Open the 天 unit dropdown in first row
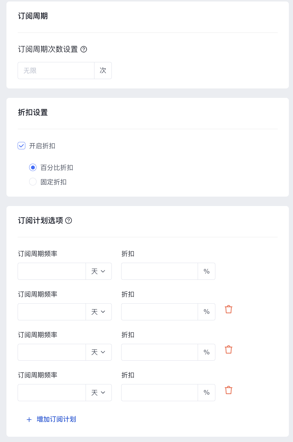The width and height of the screenshot is (293, 442). [x=99, y=271]
